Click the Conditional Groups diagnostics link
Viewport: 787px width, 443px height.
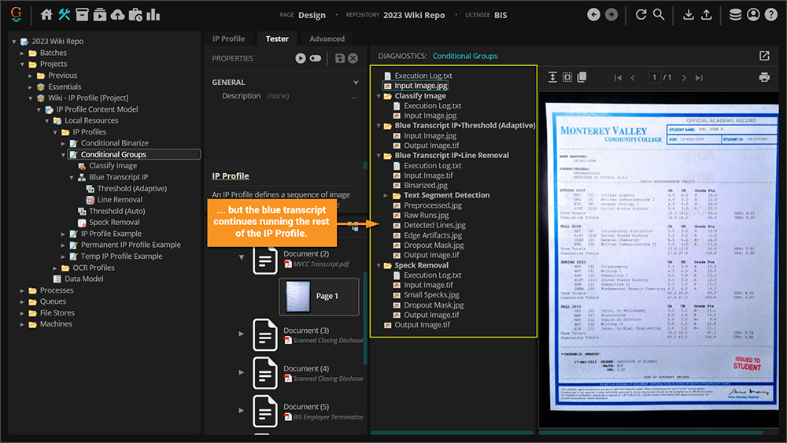click(x=464, y=56)
